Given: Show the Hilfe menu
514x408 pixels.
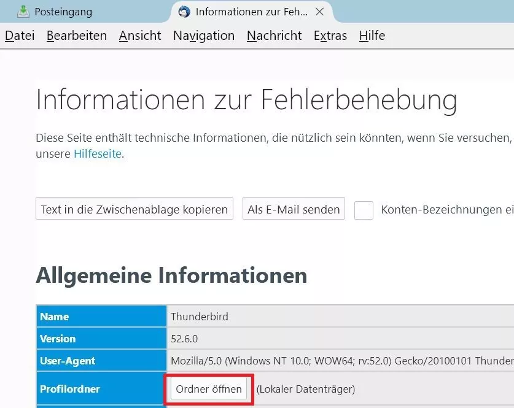Looking at the screenshot, I should tap(372, 36).
